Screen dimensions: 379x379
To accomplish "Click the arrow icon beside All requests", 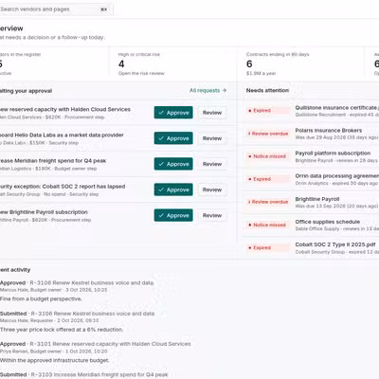I will click(x=225, y=90).
